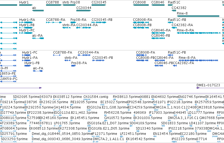Click the alc-PA protein label

click(x=38, y=68)
